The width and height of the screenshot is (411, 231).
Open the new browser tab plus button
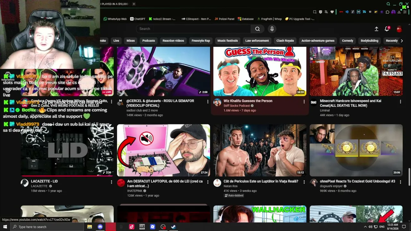click(x=134, y=4)
